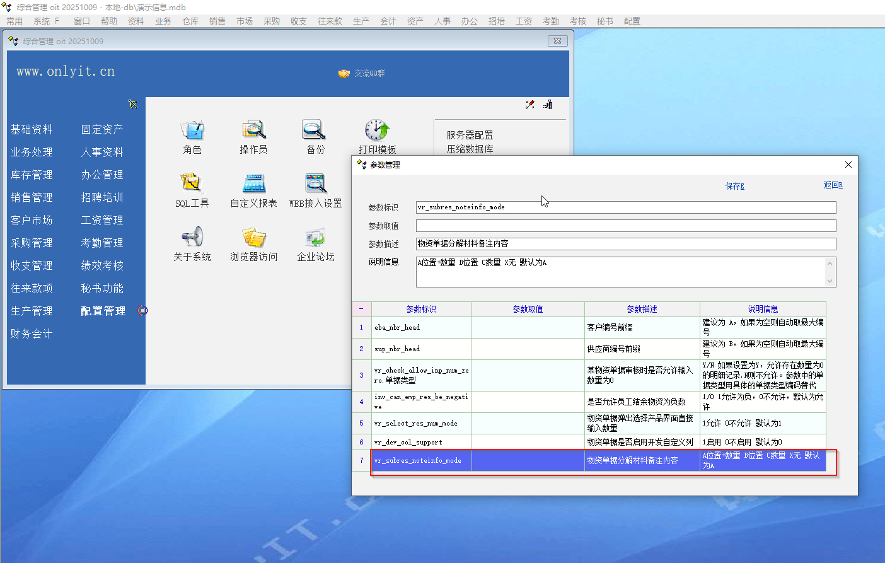Click the 参数取值 input field
Viewport: 885px width, 563px height.
(x=625, y=226)
